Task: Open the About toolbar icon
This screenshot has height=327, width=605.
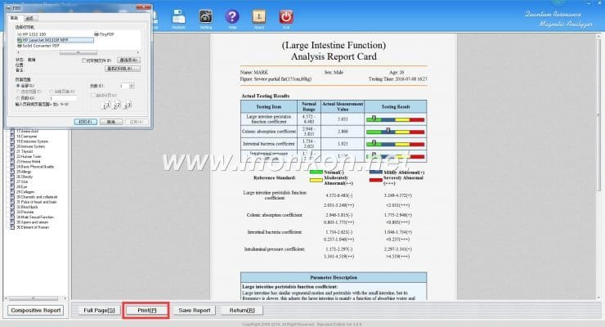Action: pos(259,17)
